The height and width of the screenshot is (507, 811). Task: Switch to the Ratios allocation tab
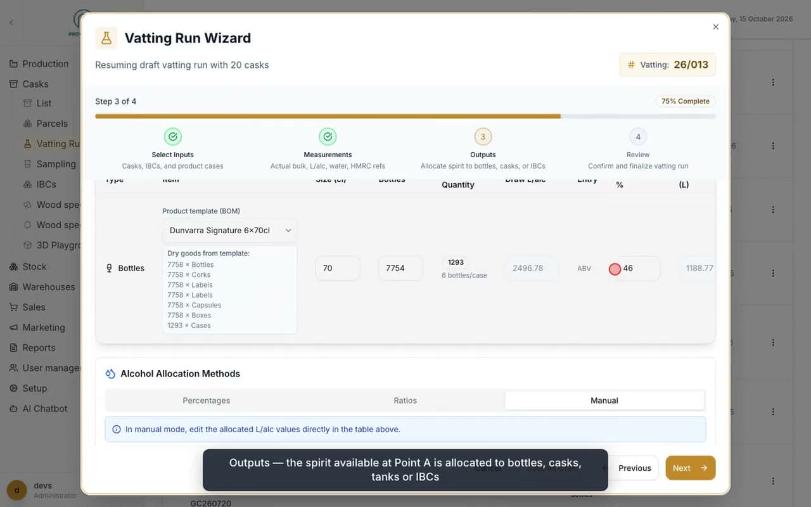[405, 401]
